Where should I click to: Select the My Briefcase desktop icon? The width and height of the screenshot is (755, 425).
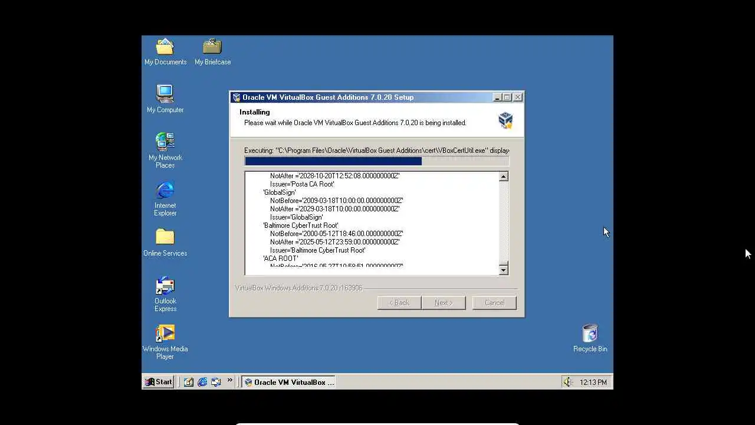point(212,52)
